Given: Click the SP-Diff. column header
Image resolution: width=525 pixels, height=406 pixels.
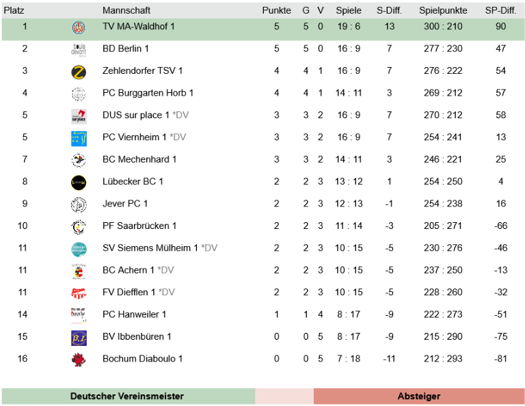Looking at the screenshot, I should [x=500, y=10].
